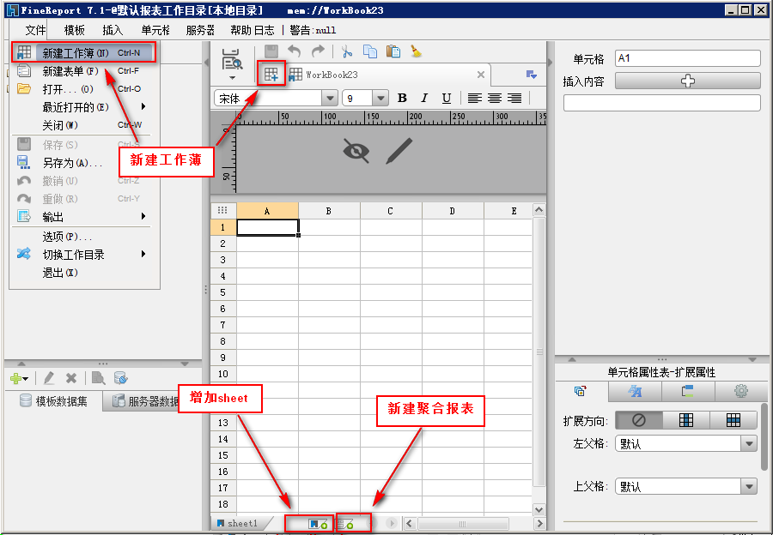Set left text alignment
The image size is (773, 535).
(x=474, y=99)
